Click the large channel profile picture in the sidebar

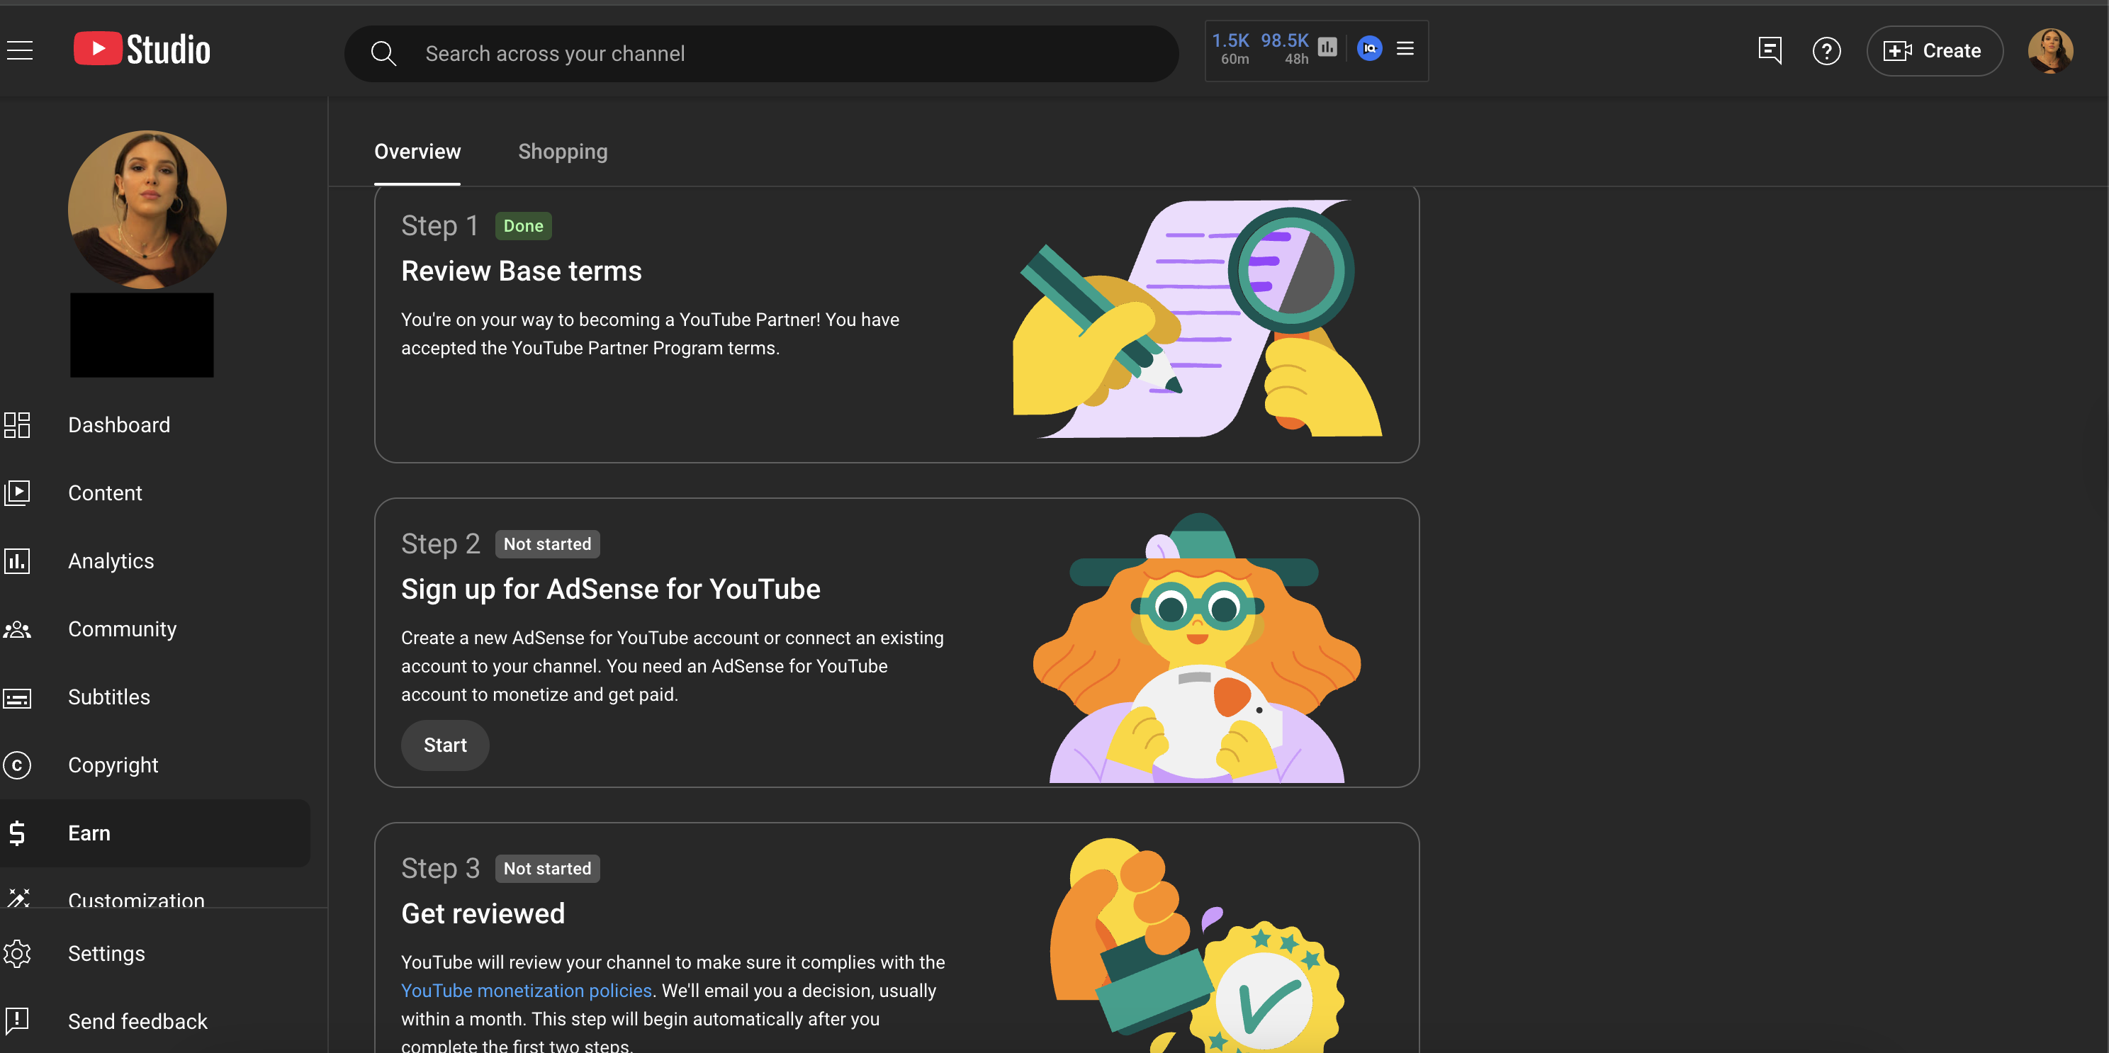(147, 210)
